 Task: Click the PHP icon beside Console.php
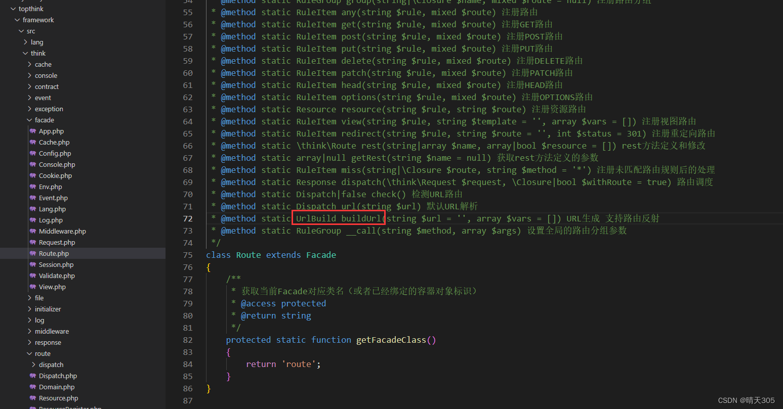coord(33,164)
